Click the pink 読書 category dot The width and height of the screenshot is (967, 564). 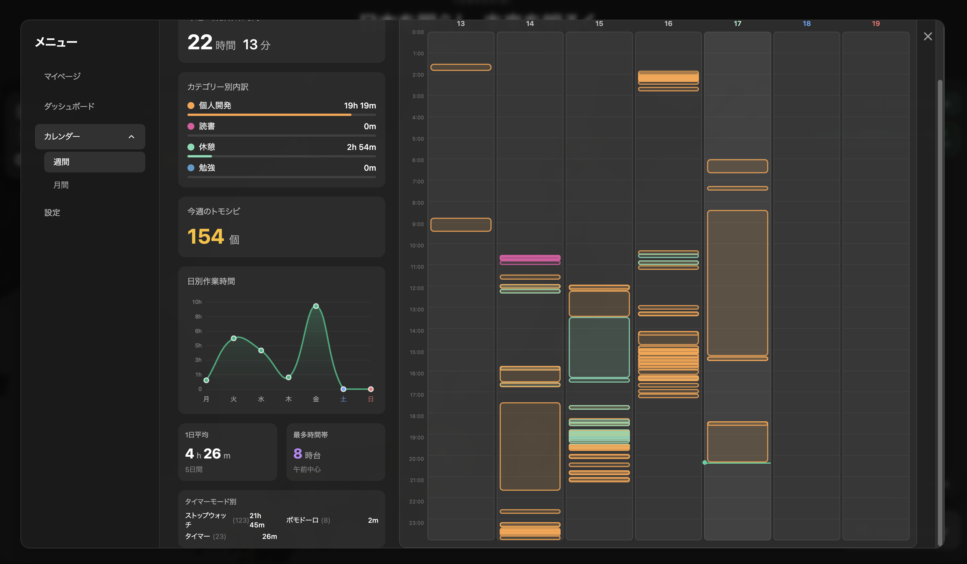[191, 126]
